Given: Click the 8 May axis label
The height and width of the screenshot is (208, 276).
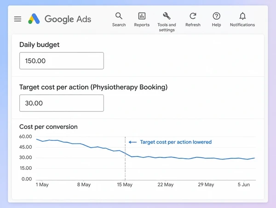Looking at the screenshot, I should (84, 185).
